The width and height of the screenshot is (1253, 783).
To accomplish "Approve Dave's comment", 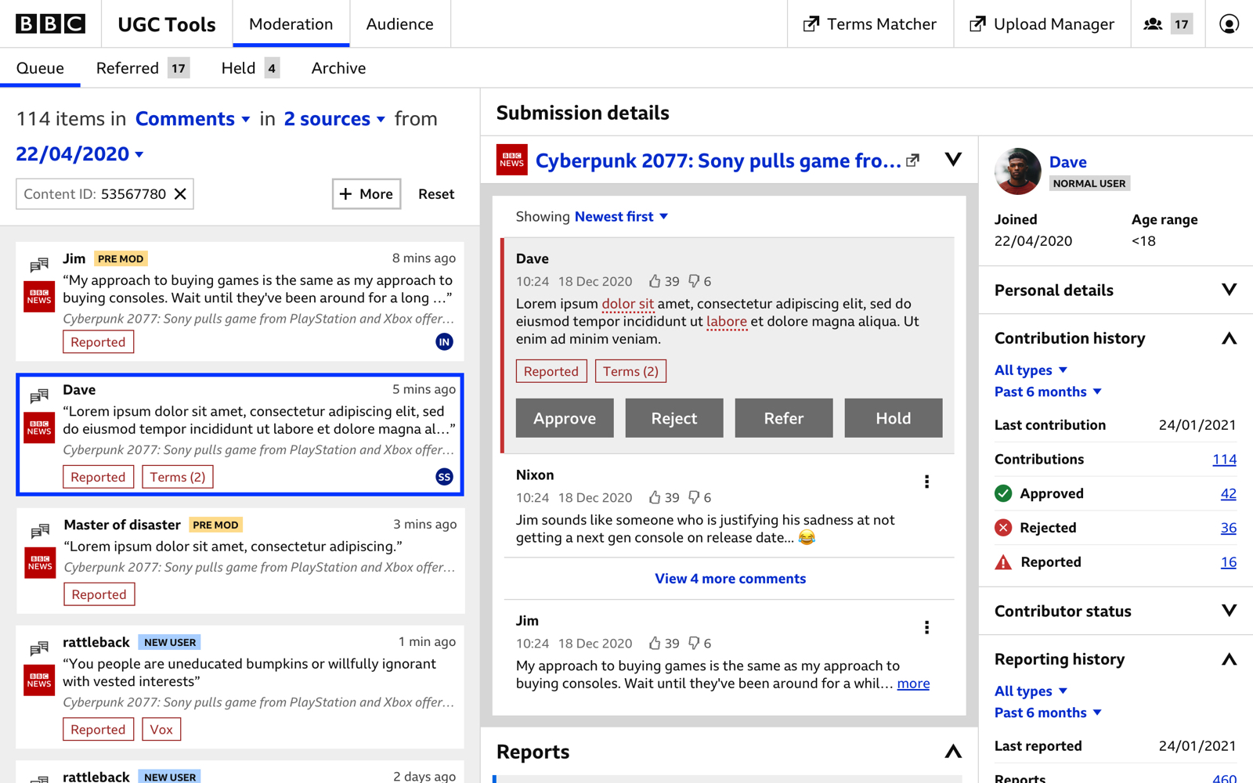I will (x=565, y=418).
